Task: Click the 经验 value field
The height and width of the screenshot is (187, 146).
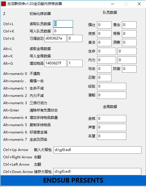Action: (x=112, y=86)
